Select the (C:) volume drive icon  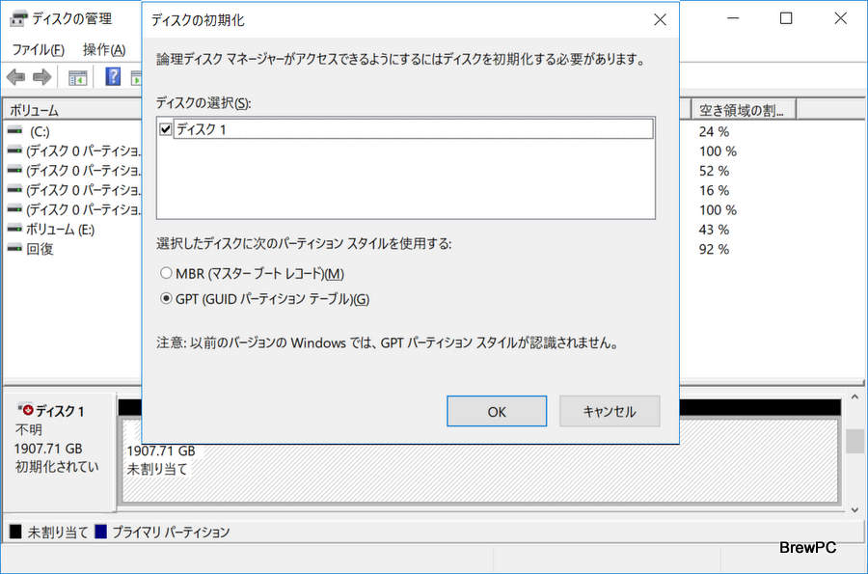coord(14,131)
